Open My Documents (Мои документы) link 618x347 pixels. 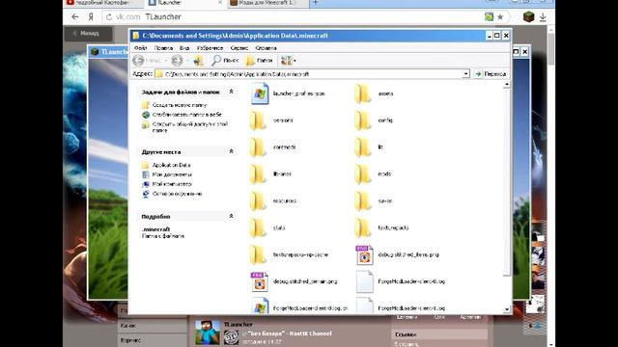pos(172,174)
